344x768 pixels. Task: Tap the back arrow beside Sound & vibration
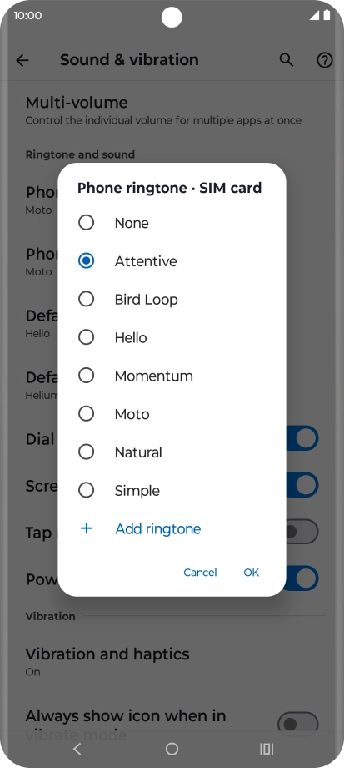click(22, 60)
